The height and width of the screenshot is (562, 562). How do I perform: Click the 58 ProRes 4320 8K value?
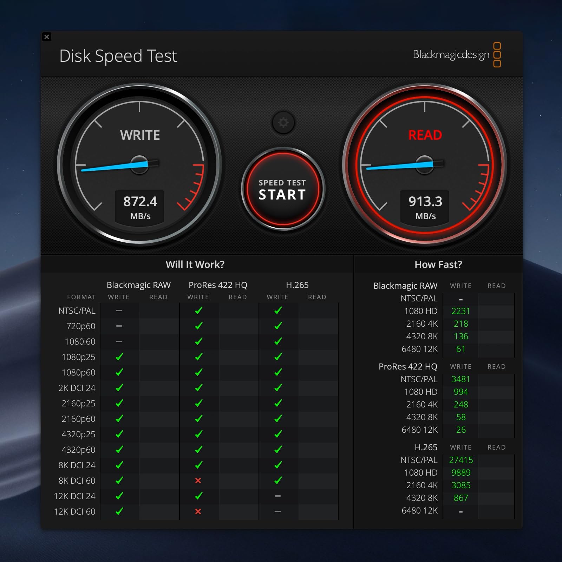(461, 417)
